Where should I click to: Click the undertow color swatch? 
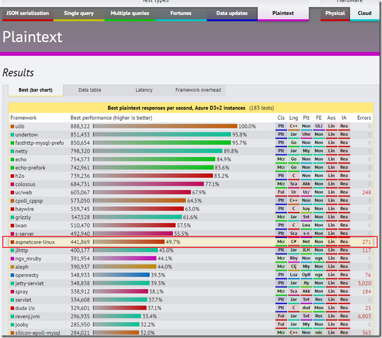click(12, 135)
